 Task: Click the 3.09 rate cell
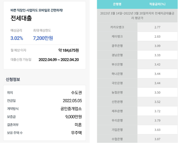(x=158, y=46)
